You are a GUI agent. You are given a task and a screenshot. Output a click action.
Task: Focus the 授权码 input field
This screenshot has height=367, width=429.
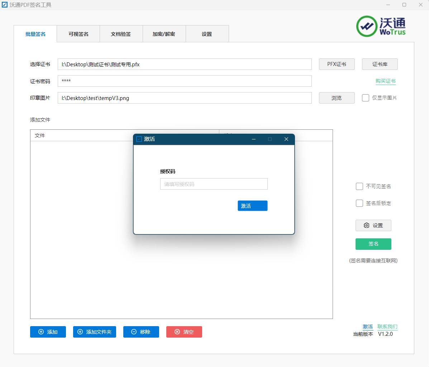[x=214, y=184]
